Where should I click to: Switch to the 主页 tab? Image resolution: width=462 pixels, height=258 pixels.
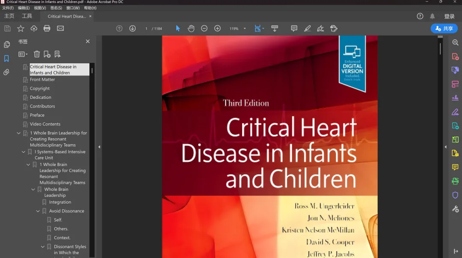(9, 16)
